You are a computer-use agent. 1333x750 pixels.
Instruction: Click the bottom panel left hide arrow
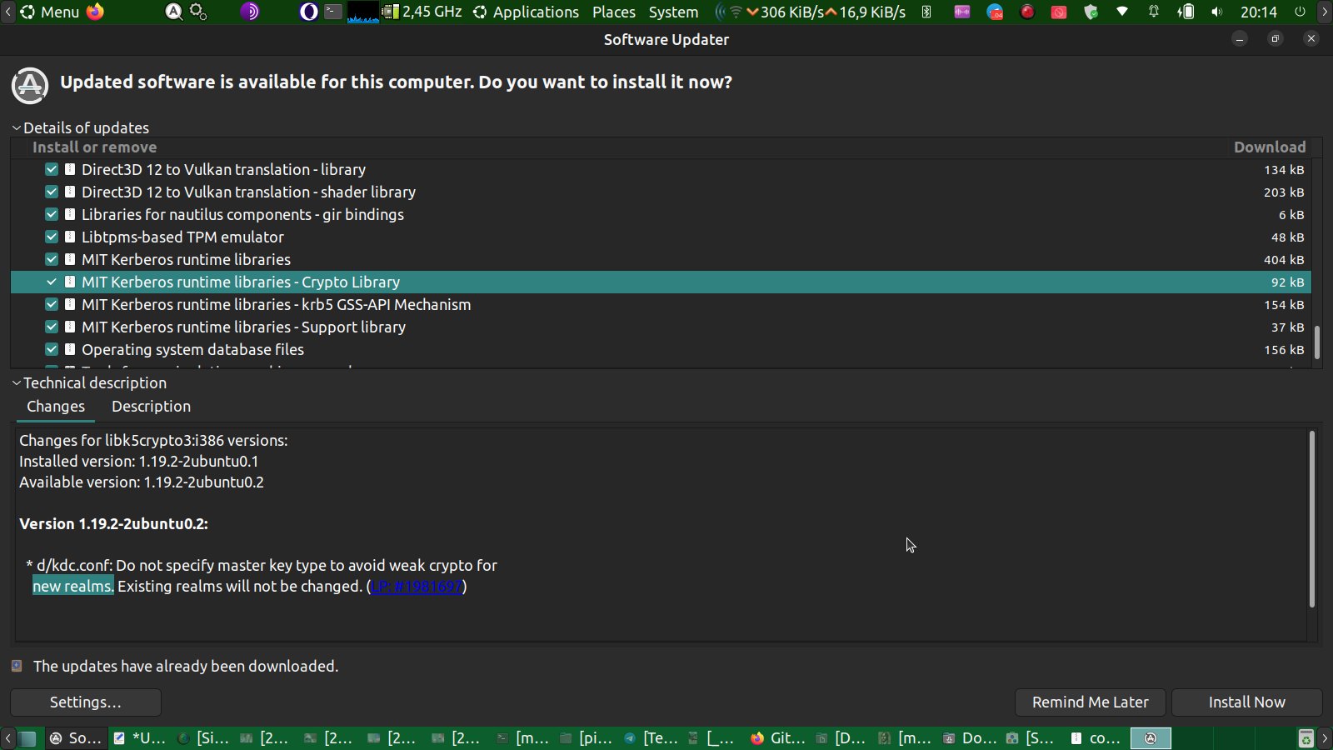[x=7, y=738]
